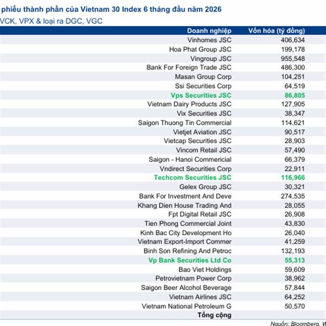Click the 'Vốn hóa (tỷ đồng)' column header
Image resolution: width=326 pixels, height=326 pixels.
tap(277, 31)
